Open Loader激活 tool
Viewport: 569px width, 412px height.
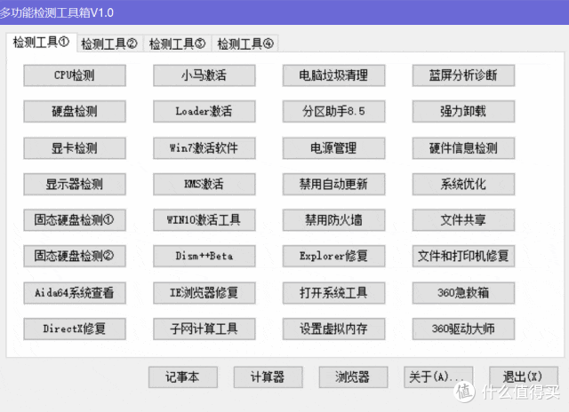click(204, 111)
